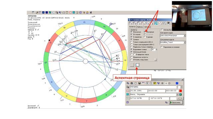Click the K letter icon in data panel
This screenshot has width=213, height=119.
point(147,83)
